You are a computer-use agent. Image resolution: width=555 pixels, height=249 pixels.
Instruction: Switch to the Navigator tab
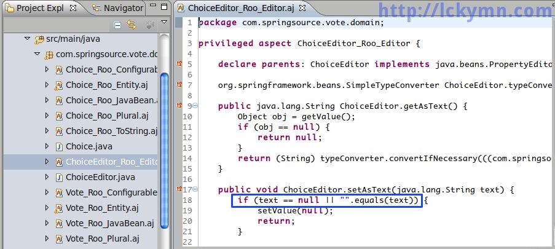point(118,8)
